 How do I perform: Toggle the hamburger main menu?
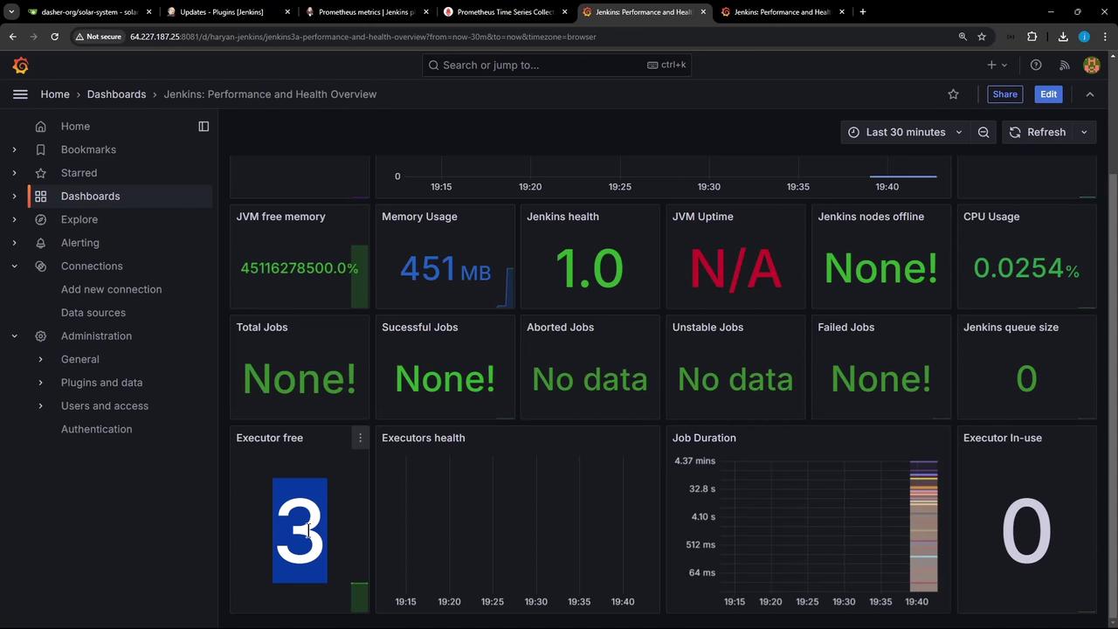[x=20, y=94]
